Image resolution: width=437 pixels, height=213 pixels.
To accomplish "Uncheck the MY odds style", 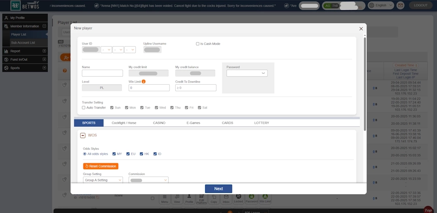I will pos(114,154).
